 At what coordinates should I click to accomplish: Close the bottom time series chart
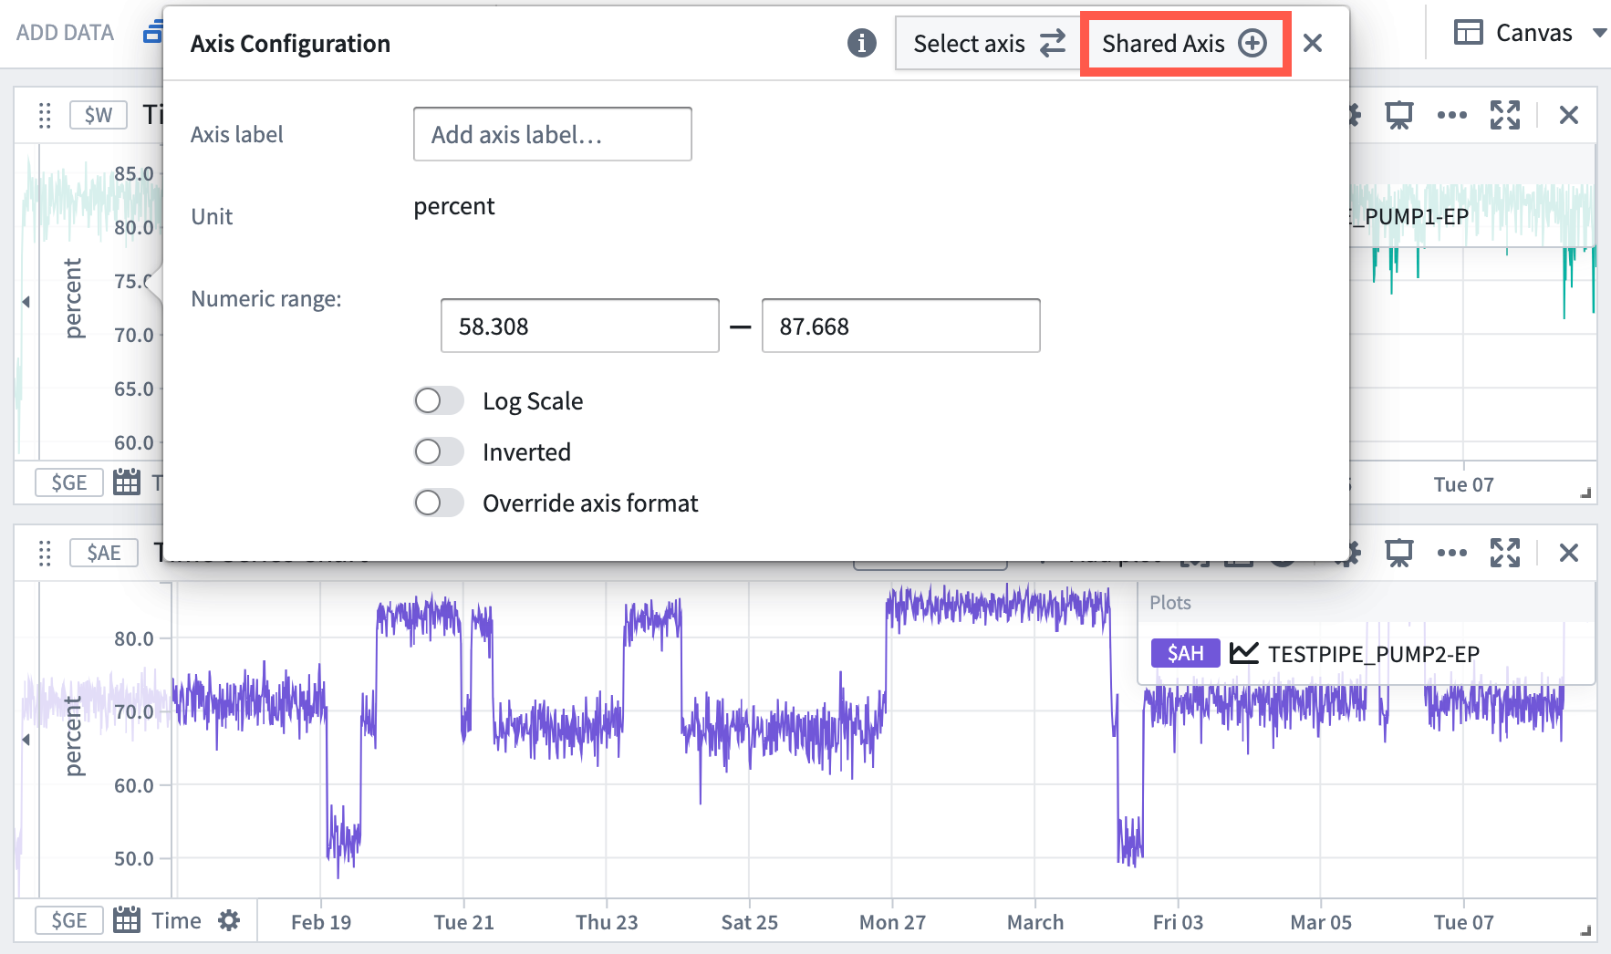[x=1569, y=553]
